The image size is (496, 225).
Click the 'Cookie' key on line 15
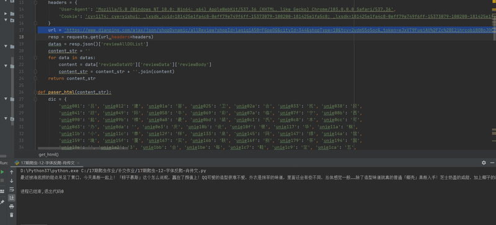point(71,17)
